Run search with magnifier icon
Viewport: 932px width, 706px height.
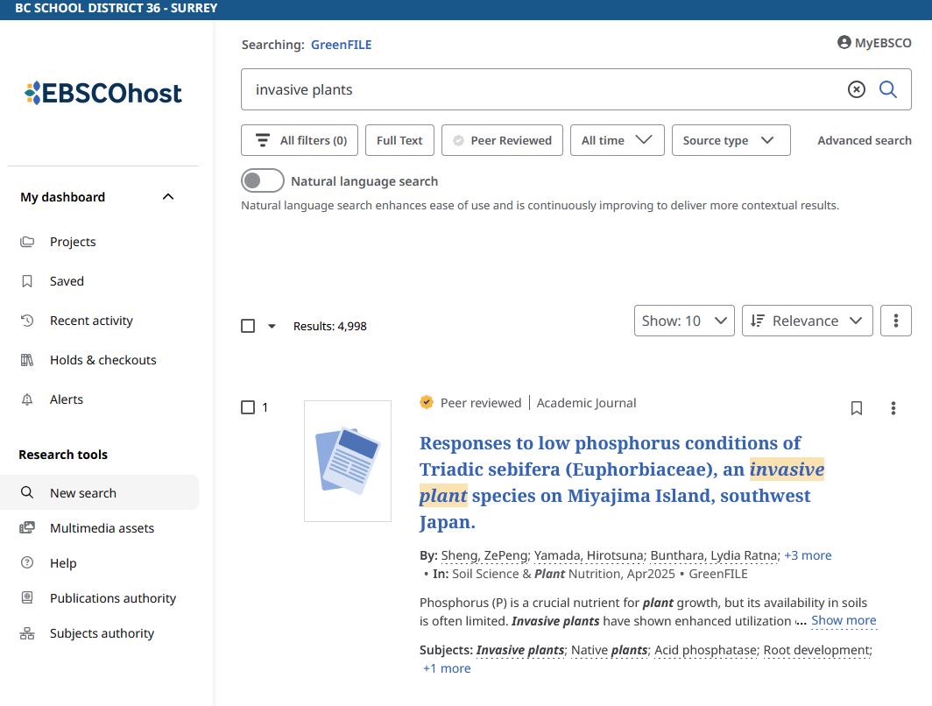point(888,89)
